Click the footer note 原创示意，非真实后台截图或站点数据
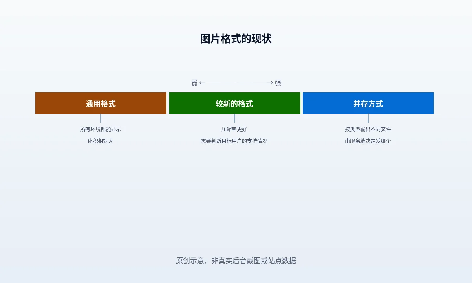This screenshot has width=472, height=283. (x=236, y=261)
